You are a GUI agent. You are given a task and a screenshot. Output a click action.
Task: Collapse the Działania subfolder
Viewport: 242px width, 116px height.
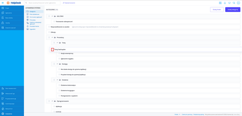(57, 80)
